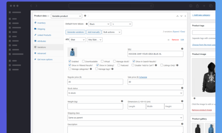The width and height of the screenshot is (222, 133).
Task: Select the Variations tab
Action: (48, 47)
